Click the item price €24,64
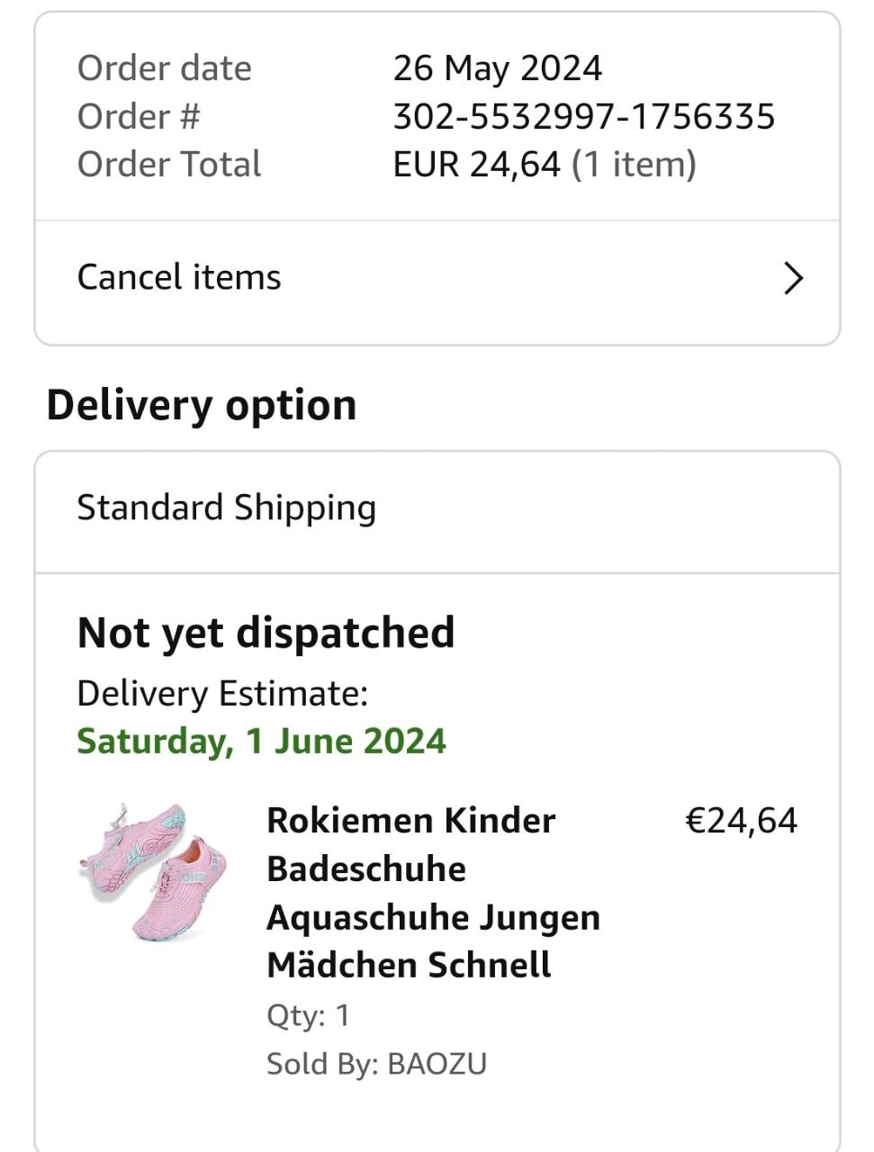 (x=741, y=821)
